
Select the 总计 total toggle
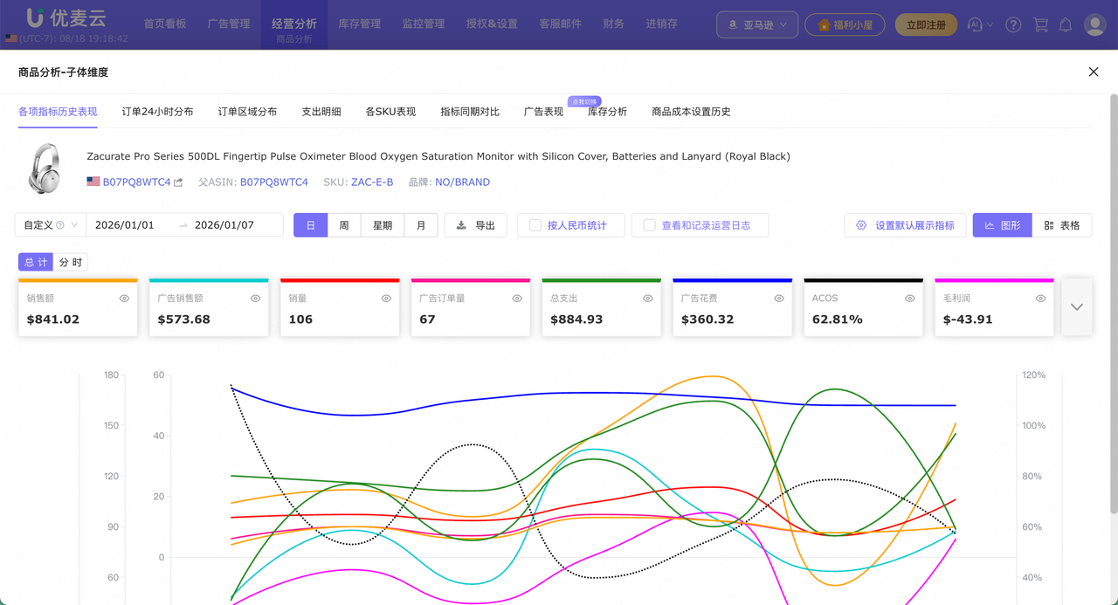click(36, 263)
